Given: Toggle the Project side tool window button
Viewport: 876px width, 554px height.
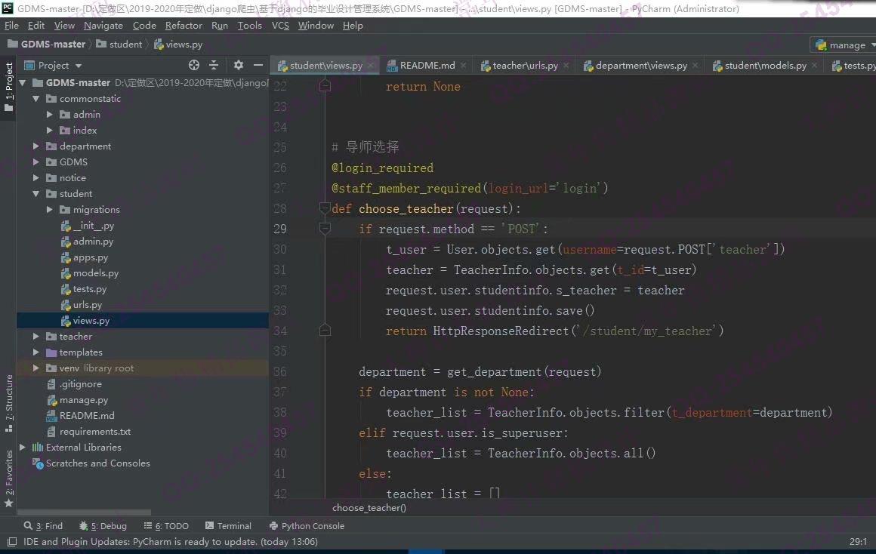Looking at the screenshot, I should pos(8,87).
